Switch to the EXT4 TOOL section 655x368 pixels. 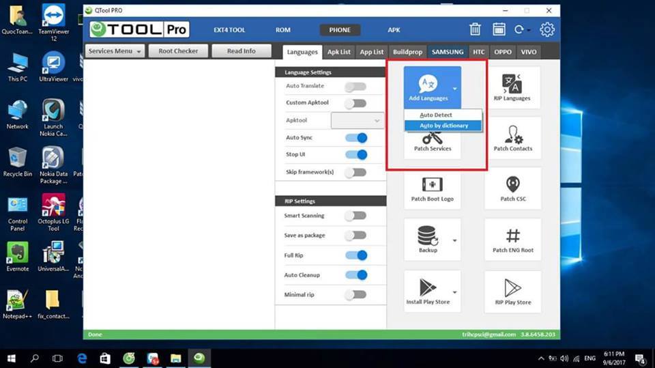229,30
